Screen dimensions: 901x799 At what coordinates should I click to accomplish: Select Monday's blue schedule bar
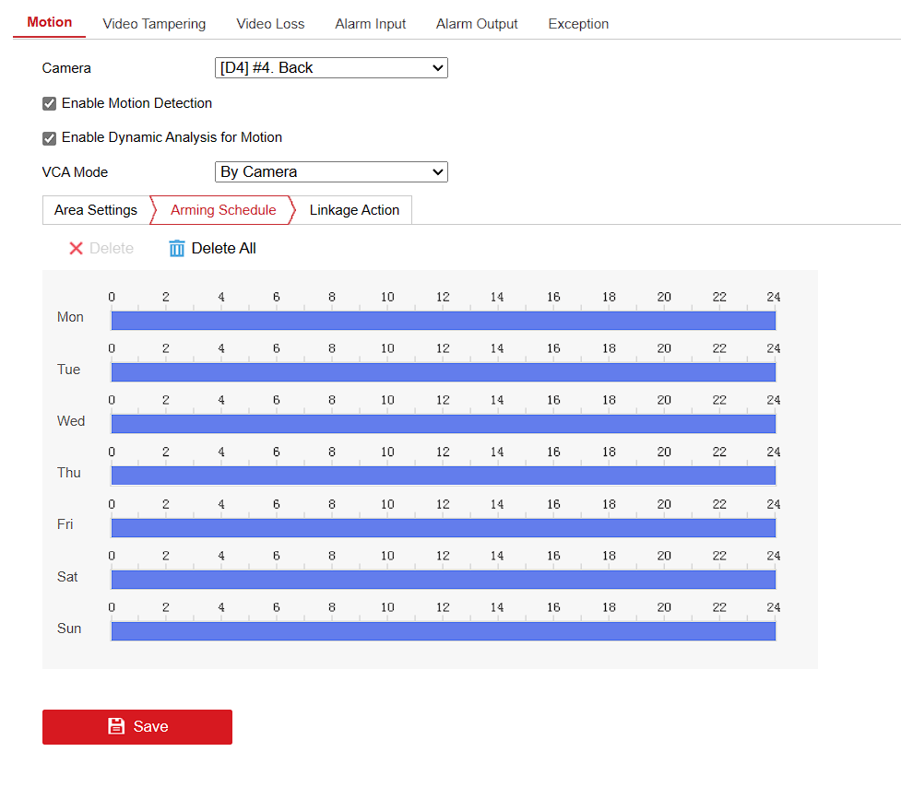443,320
